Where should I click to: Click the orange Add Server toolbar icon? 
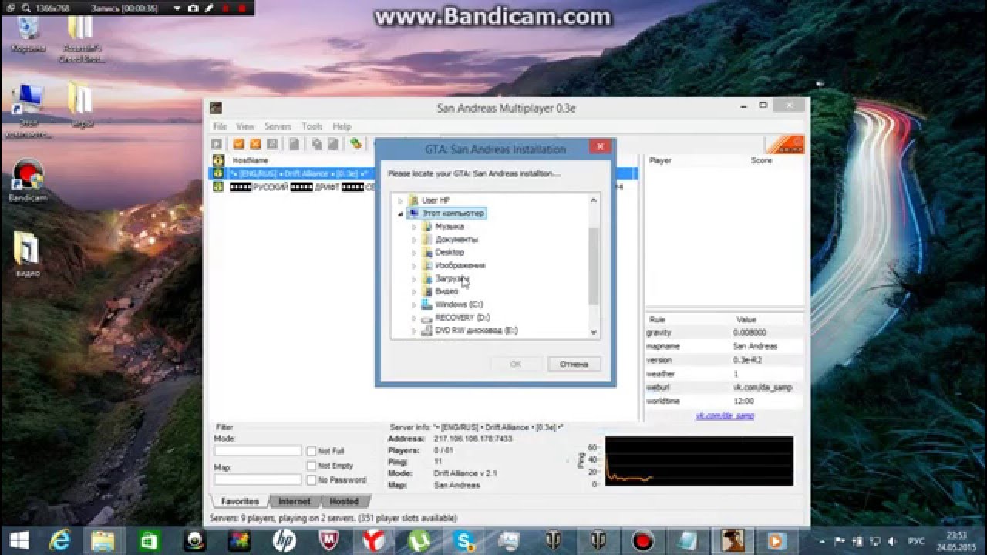[239, 143]
